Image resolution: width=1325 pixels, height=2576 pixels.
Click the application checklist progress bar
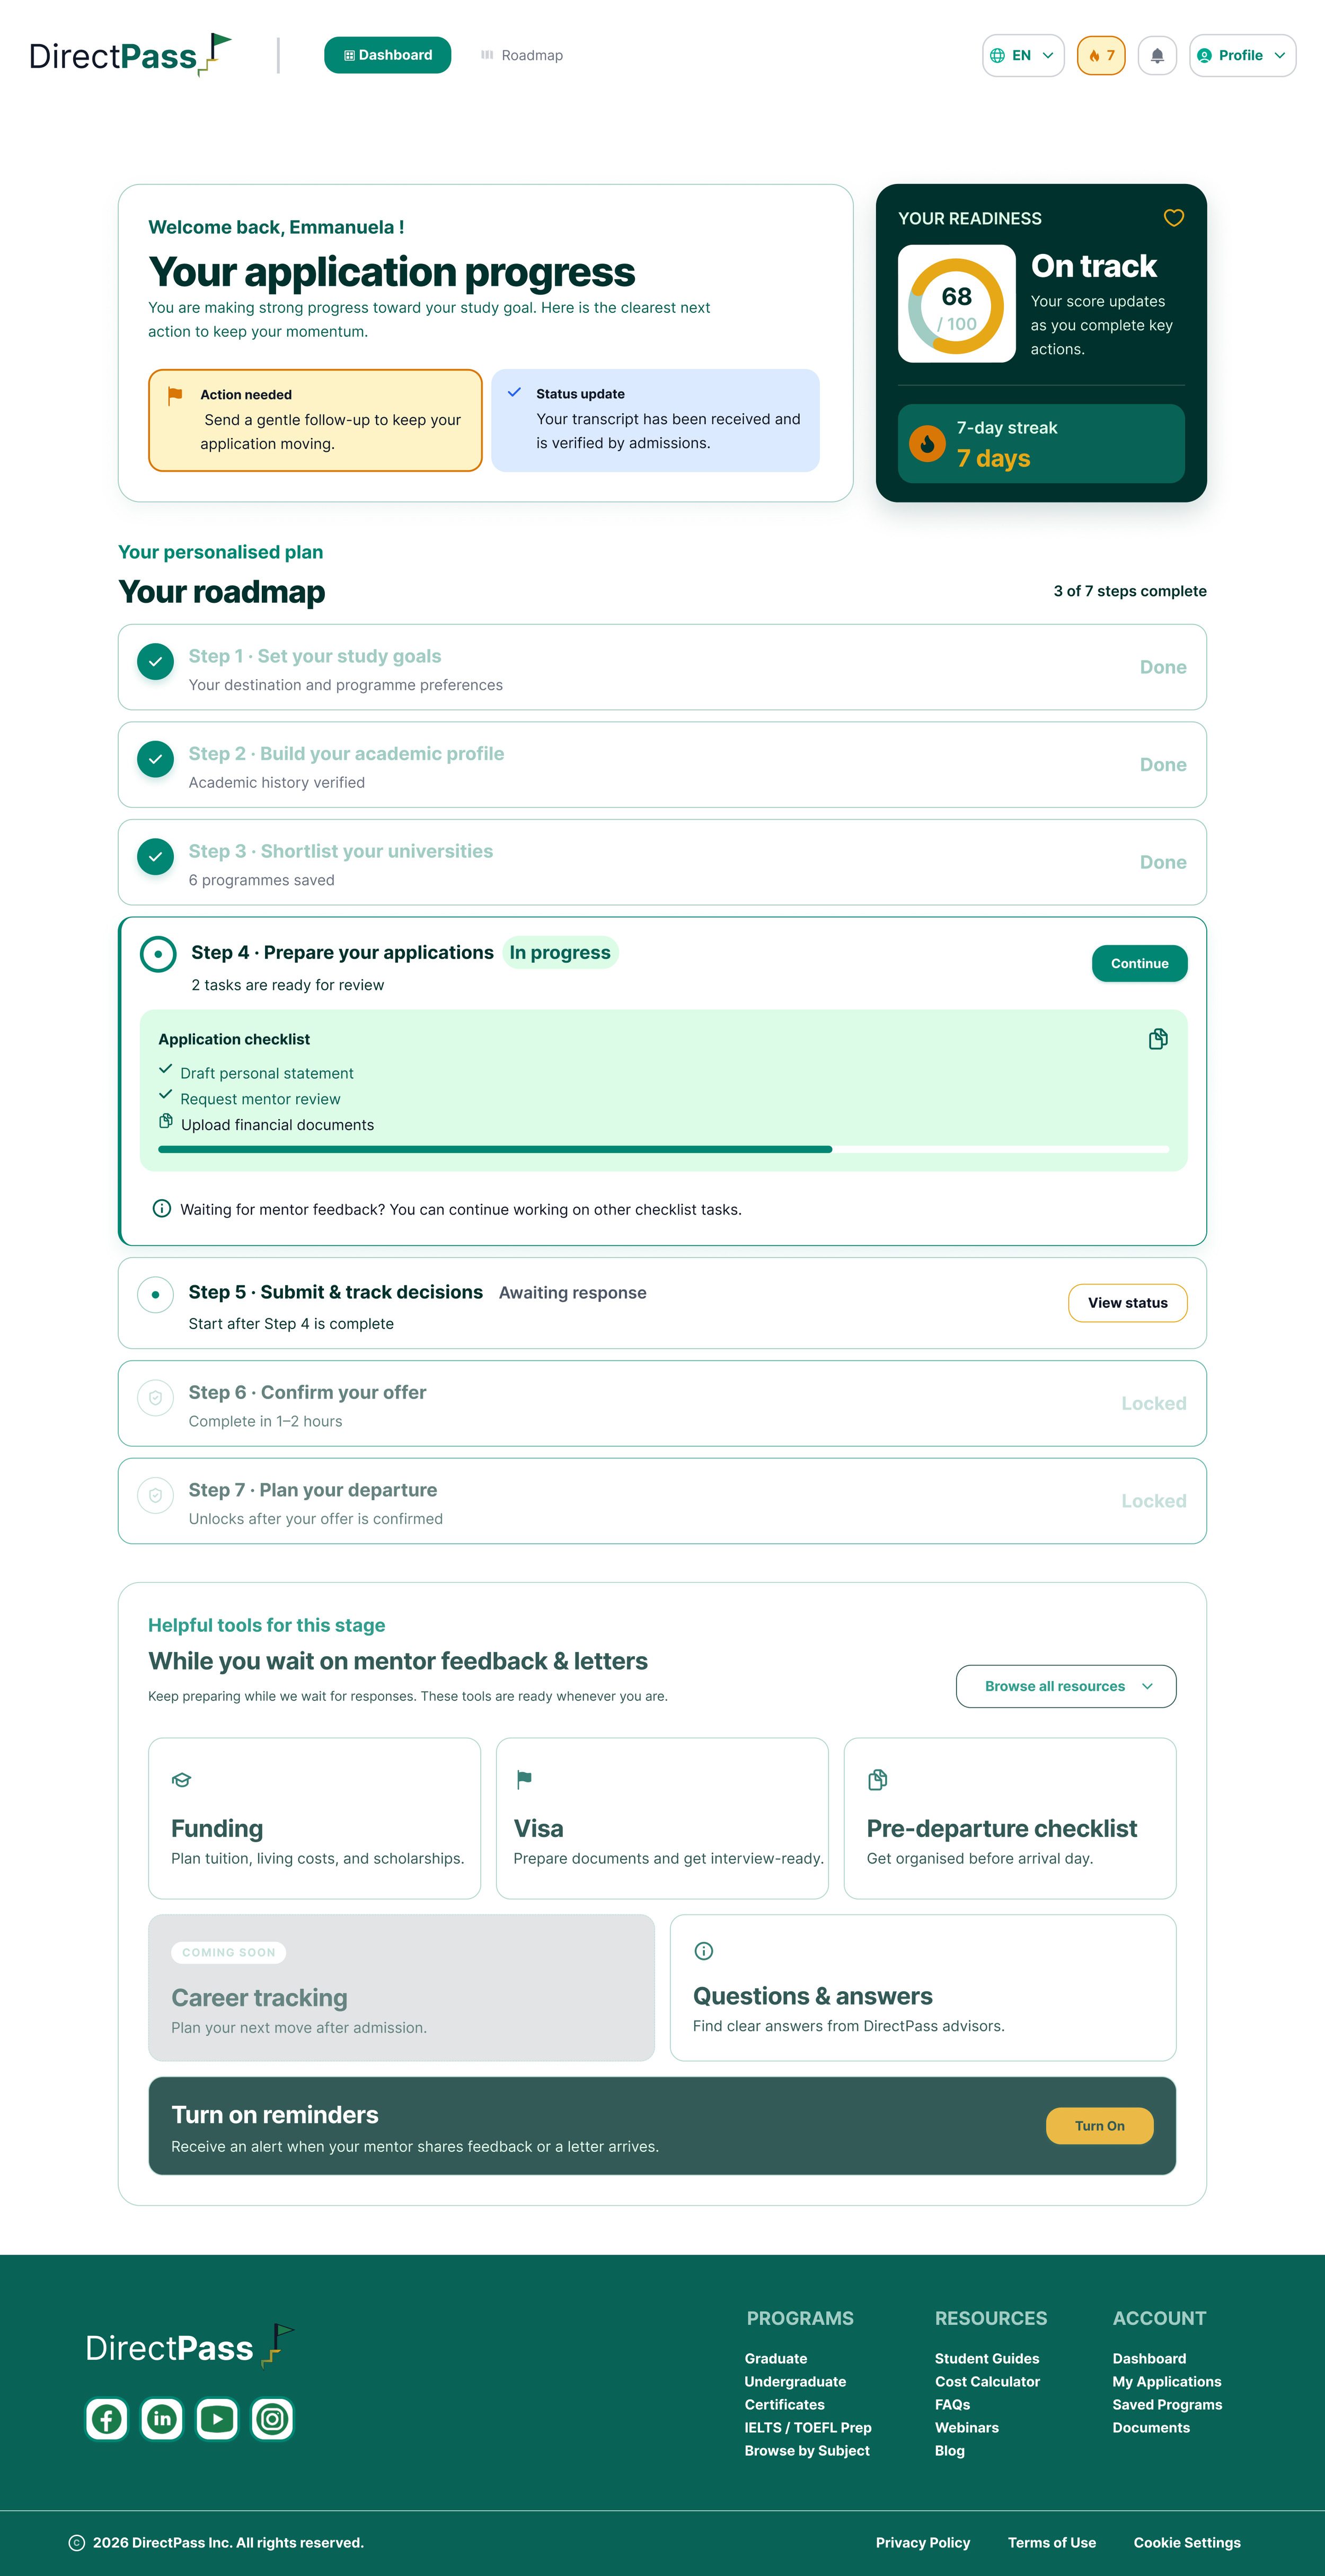coord(664,1150)
